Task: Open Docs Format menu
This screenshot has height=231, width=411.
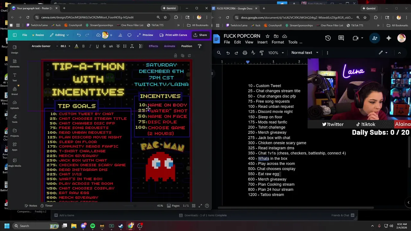Action: [x=278, y=42]
